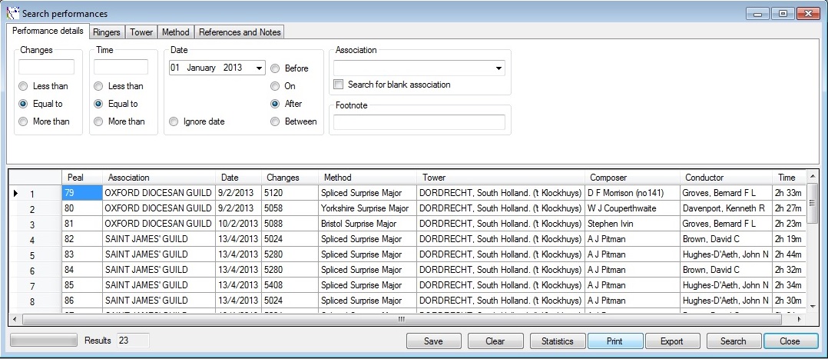Image resolution: width=828 pixels, height=359 pixels.
Task: Select the Before date radio button
Action: [275, 68]
